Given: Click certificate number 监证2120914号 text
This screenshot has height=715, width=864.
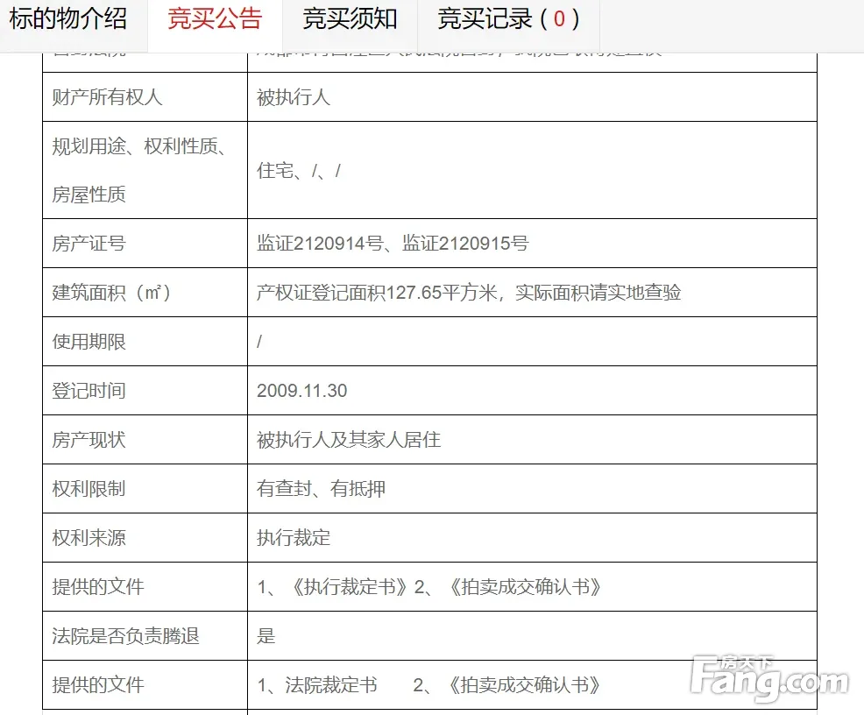Looking at the screenshot, I should click(x=322, y=244).
